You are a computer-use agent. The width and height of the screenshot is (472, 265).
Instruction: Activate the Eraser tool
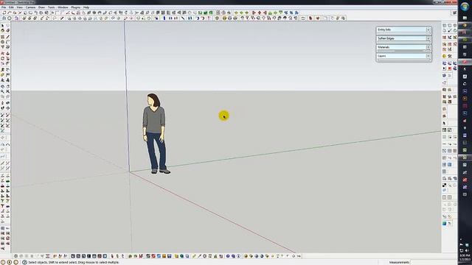pyautogui.click(x=8, y=30)
